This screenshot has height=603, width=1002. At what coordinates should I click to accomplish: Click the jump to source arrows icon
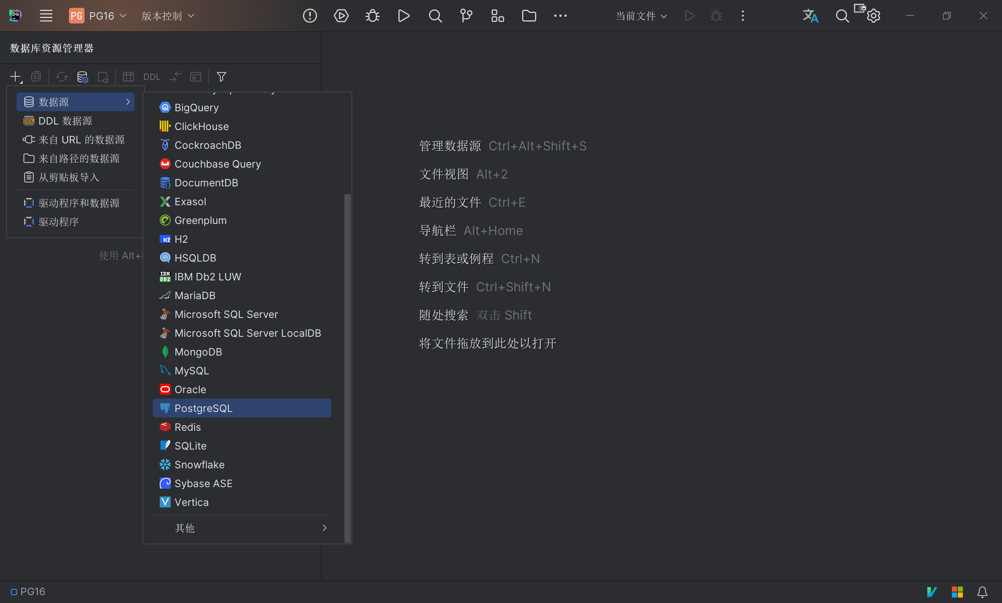point(175,77)
